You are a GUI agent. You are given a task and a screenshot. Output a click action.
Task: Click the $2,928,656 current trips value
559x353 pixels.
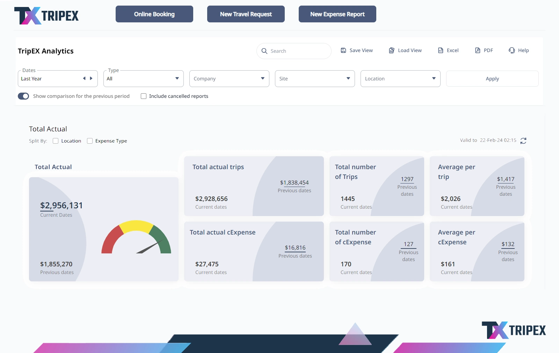click(211, 199)
